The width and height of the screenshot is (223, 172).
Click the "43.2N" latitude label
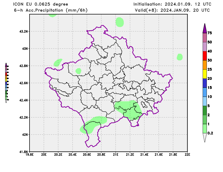click(x=23, y=31)
